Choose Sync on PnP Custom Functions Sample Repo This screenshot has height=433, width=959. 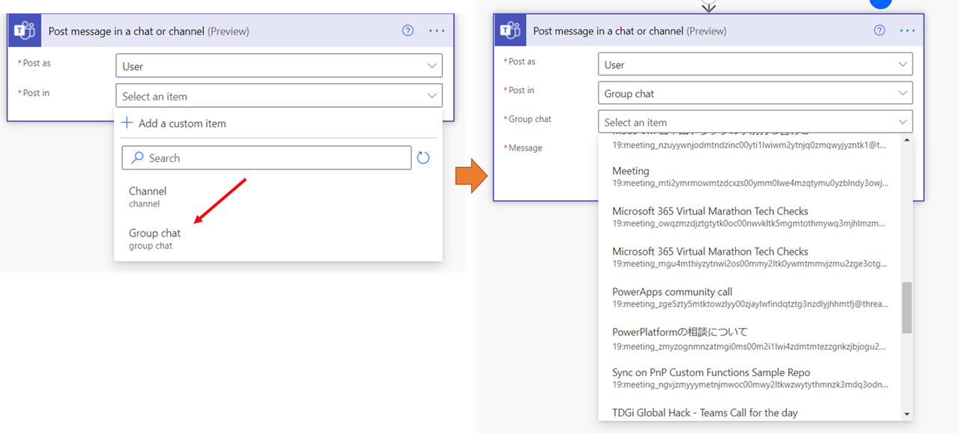tap(750, 378)
